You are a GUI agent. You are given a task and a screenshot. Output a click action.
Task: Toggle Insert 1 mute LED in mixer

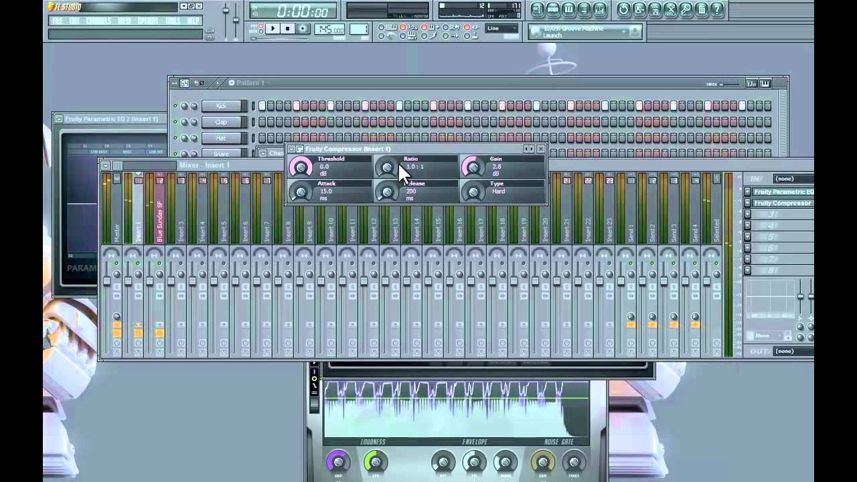point(138,264)
